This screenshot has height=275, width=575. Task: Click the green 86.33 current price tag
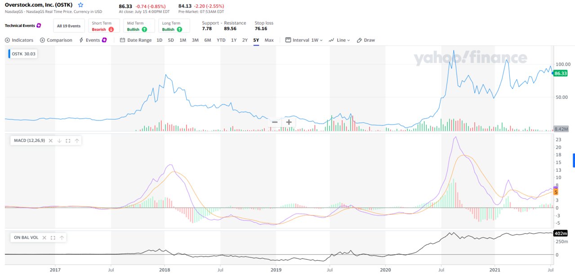coord(561,73)
